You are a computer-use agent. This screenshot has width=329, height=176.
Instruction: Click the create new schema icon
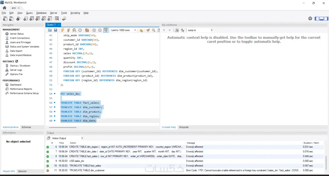click(x=26, y=19)
